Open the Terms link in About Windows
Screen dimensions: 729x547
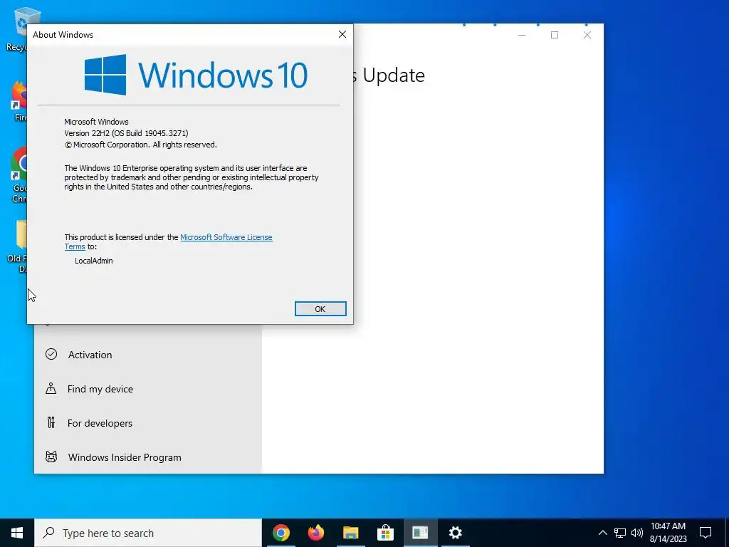click(x=75, y=247)
